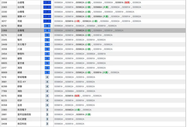Select stock code 2330
The height and width of the screenshot is (127, 187).
(4, 12)
